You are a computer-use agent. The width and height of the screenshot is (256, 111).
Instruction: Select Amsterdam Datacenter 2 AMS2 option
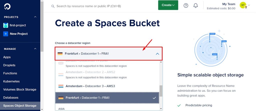coord(107,75)
